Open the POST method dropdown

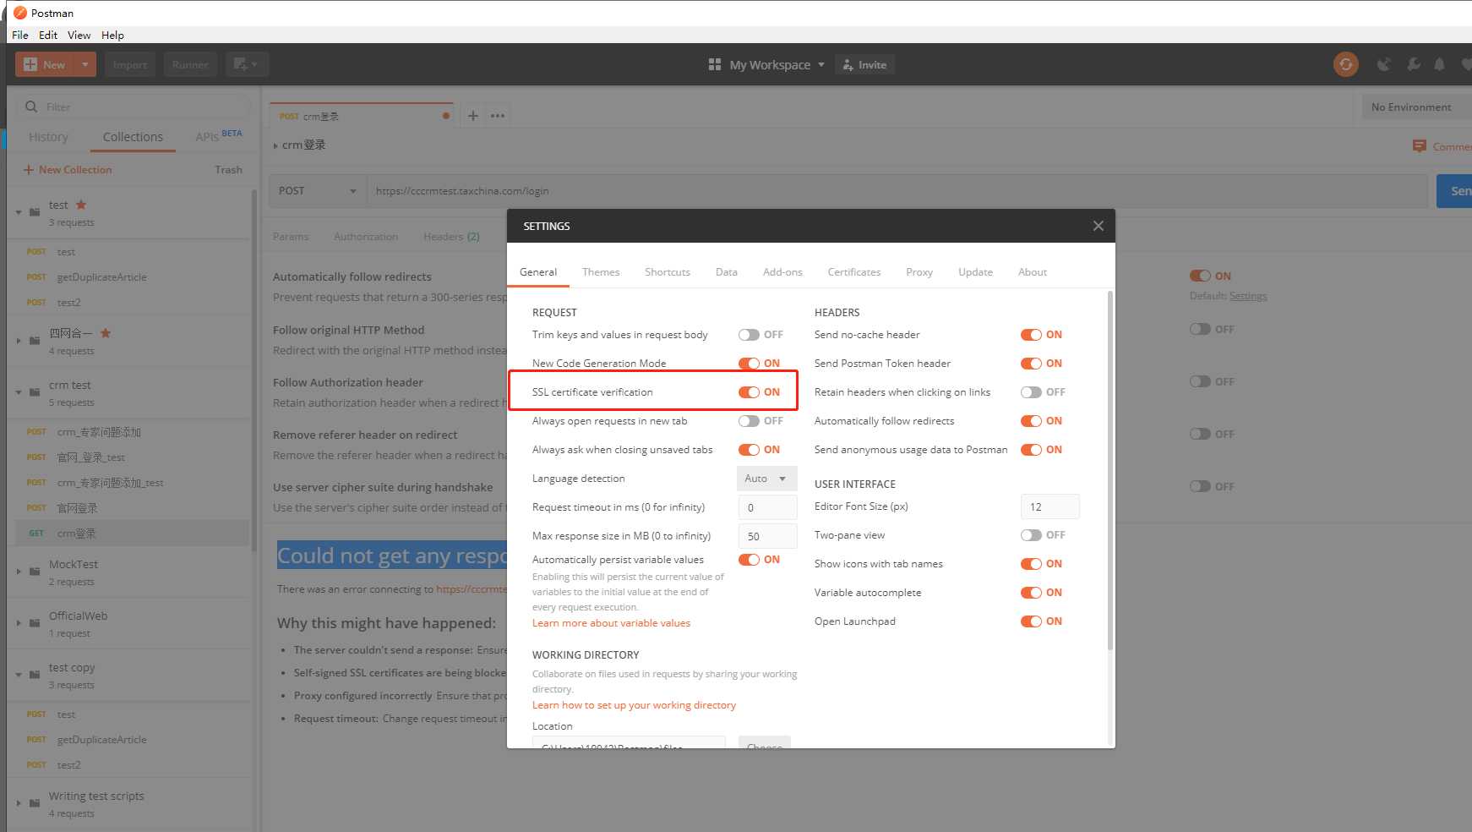click(318, 191)
